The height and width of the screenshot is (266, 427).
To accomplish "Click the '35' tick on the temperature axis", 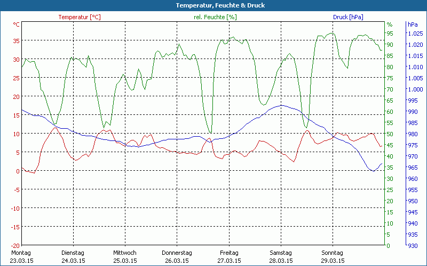I will pos(17,41).
